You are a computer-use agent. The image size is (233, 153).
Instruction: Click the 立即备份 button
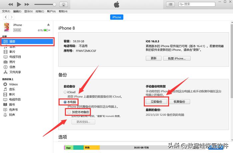pyautogui.click(x=156, y=101)
